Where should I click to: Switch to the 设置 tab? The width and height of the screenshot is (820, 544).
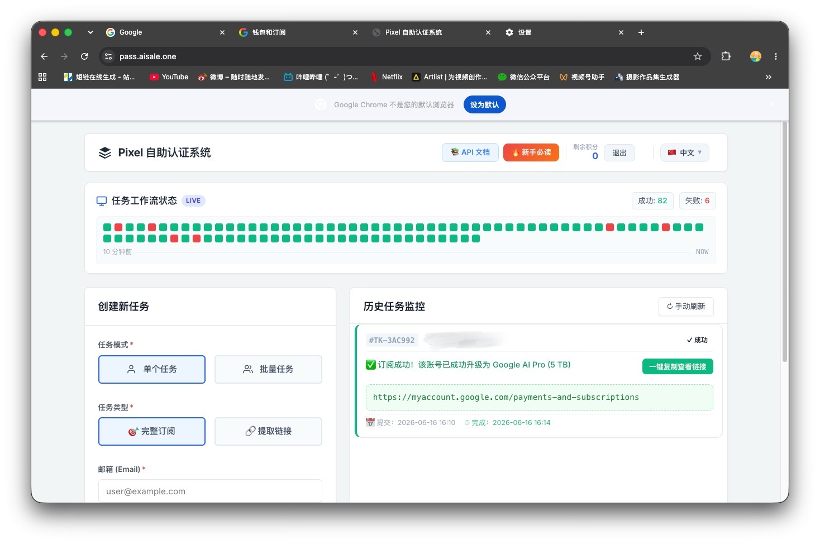[564, 32]
